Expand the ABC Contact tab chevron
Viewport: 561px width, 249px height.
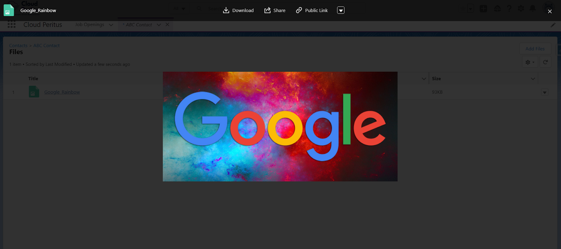tap(159, 25)
